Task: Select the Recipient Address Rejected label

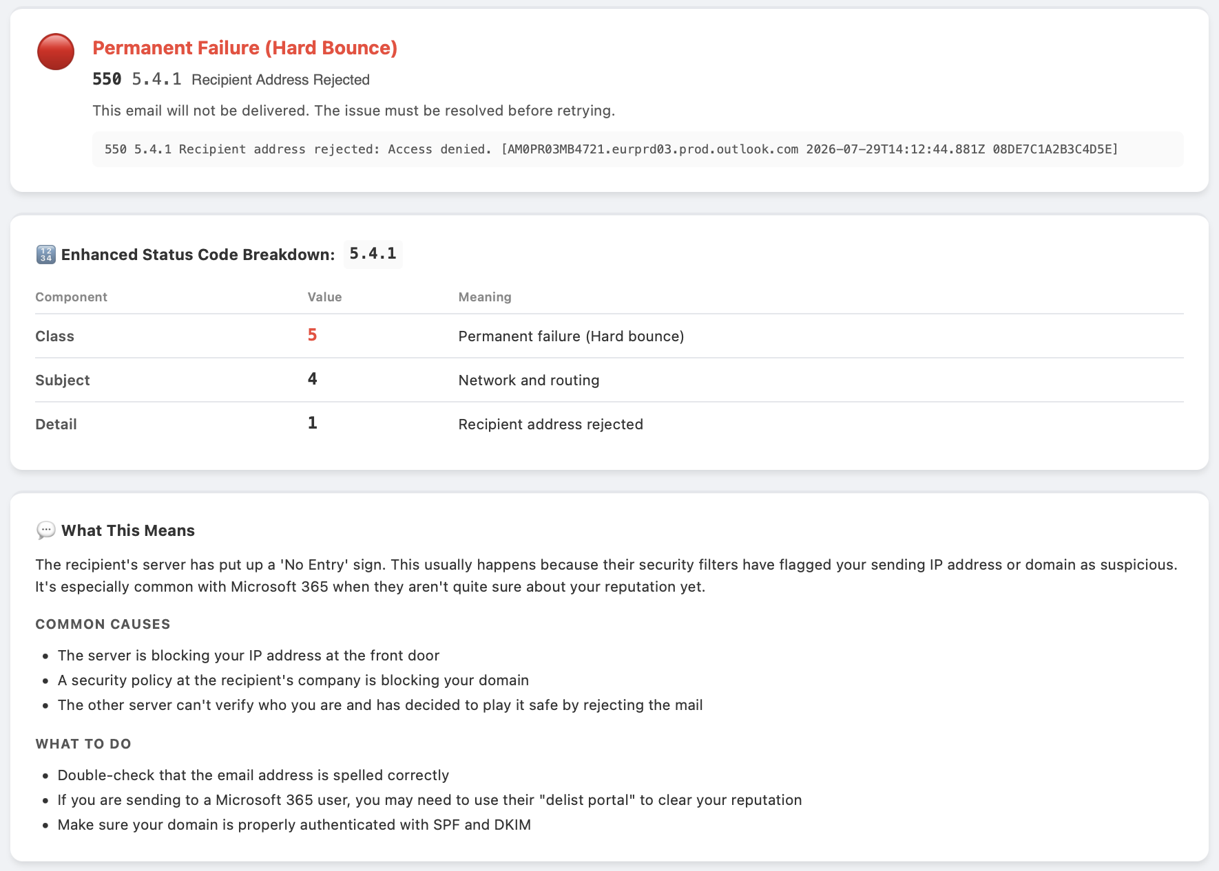Action: (280, 80)
